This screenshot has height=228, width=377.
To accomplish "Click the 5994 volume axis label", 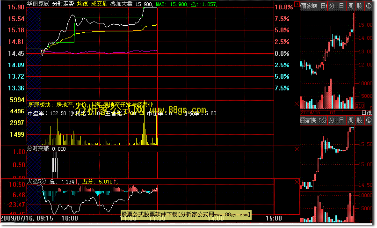I will [x=17, y=100].
